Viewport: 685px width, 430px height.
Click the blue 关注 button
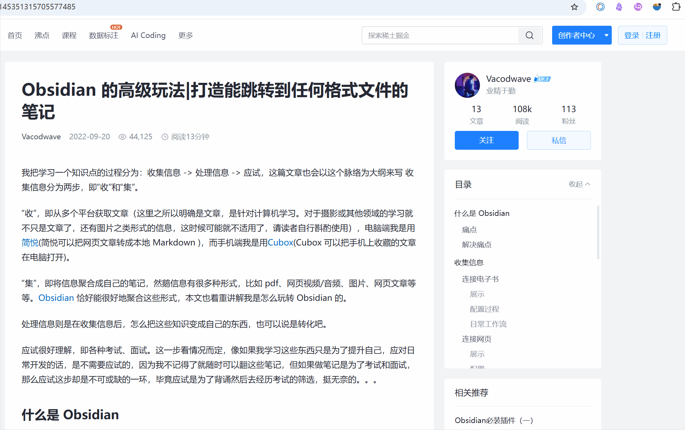coord(487,140)
